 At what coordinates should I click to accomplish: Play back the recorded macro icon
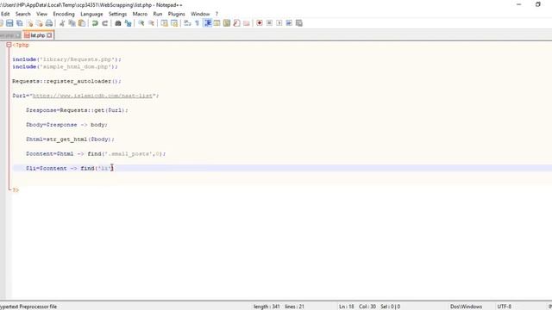click(x=279, y=23)
